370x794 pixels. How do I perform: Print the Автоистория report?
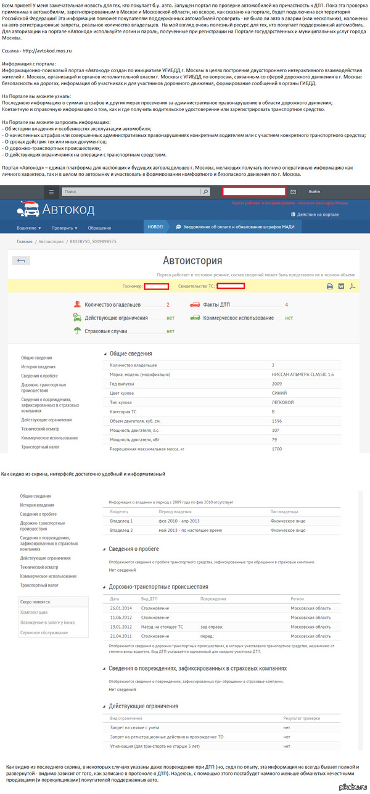(329, 286)
